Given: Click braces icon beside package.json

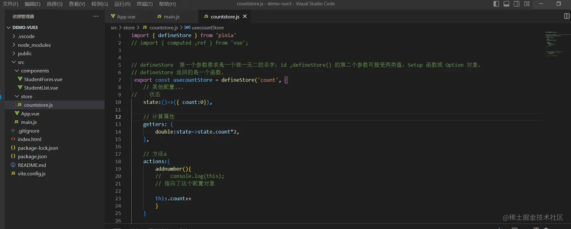Looking at the screenshot, I should pos(13,156).
